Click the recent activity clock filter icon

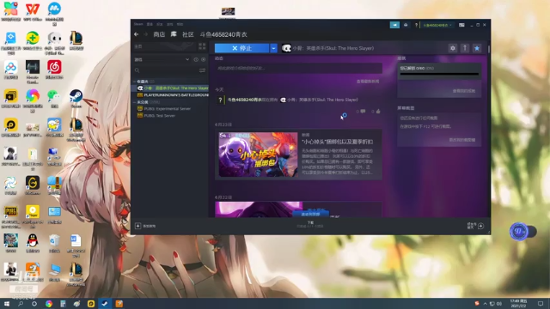tap(196, 59)
